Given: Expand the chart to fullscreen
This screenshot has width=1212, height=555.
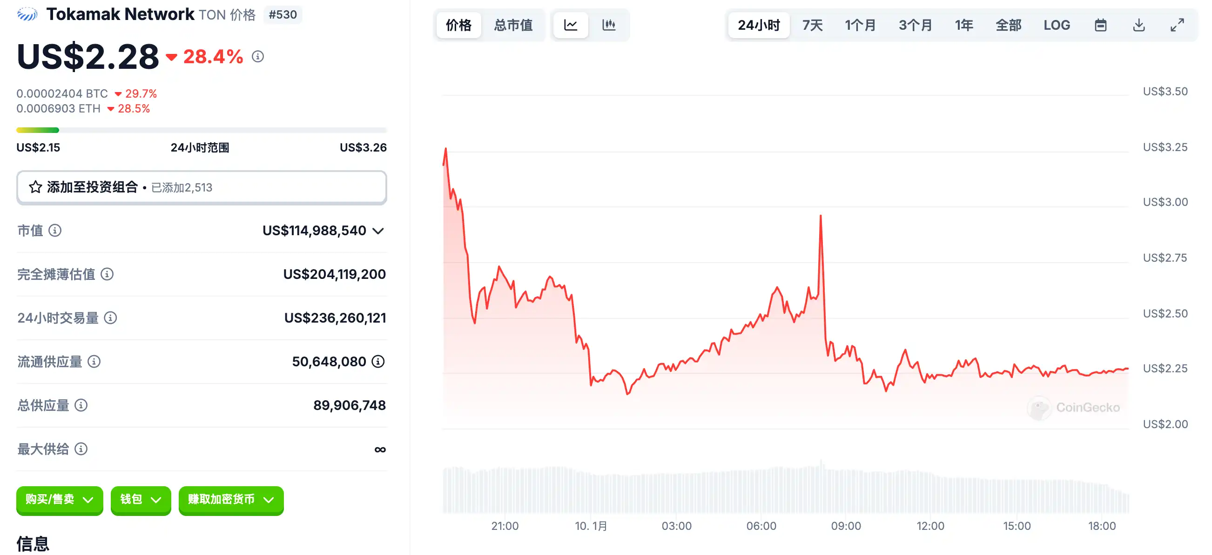Looking at the screenshot, I should 1177,25.
